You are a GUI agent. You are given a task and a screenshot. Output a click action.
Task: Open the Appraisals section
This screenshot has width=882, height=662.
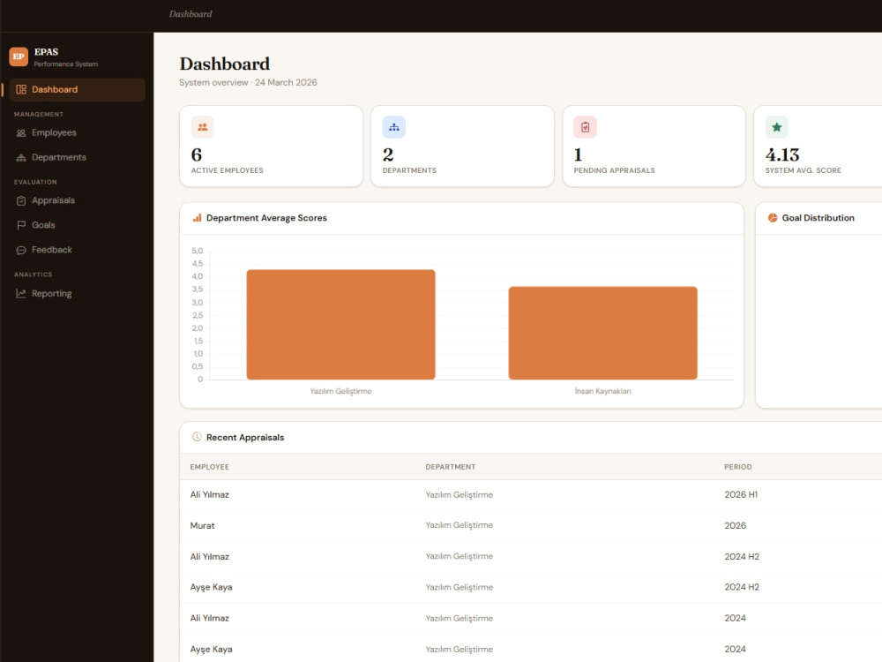[x=77, y=200]
